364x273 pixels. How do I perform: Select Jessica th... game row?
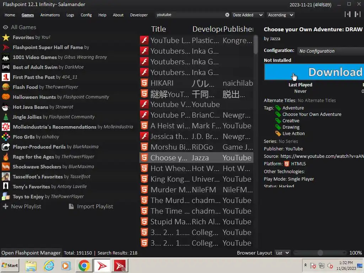point(196,136)
